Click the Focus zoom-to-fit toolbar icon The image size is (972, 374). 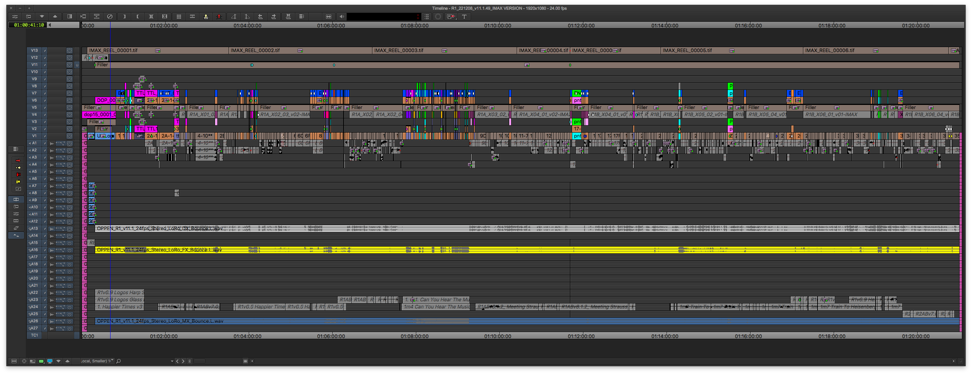point(329,16)
